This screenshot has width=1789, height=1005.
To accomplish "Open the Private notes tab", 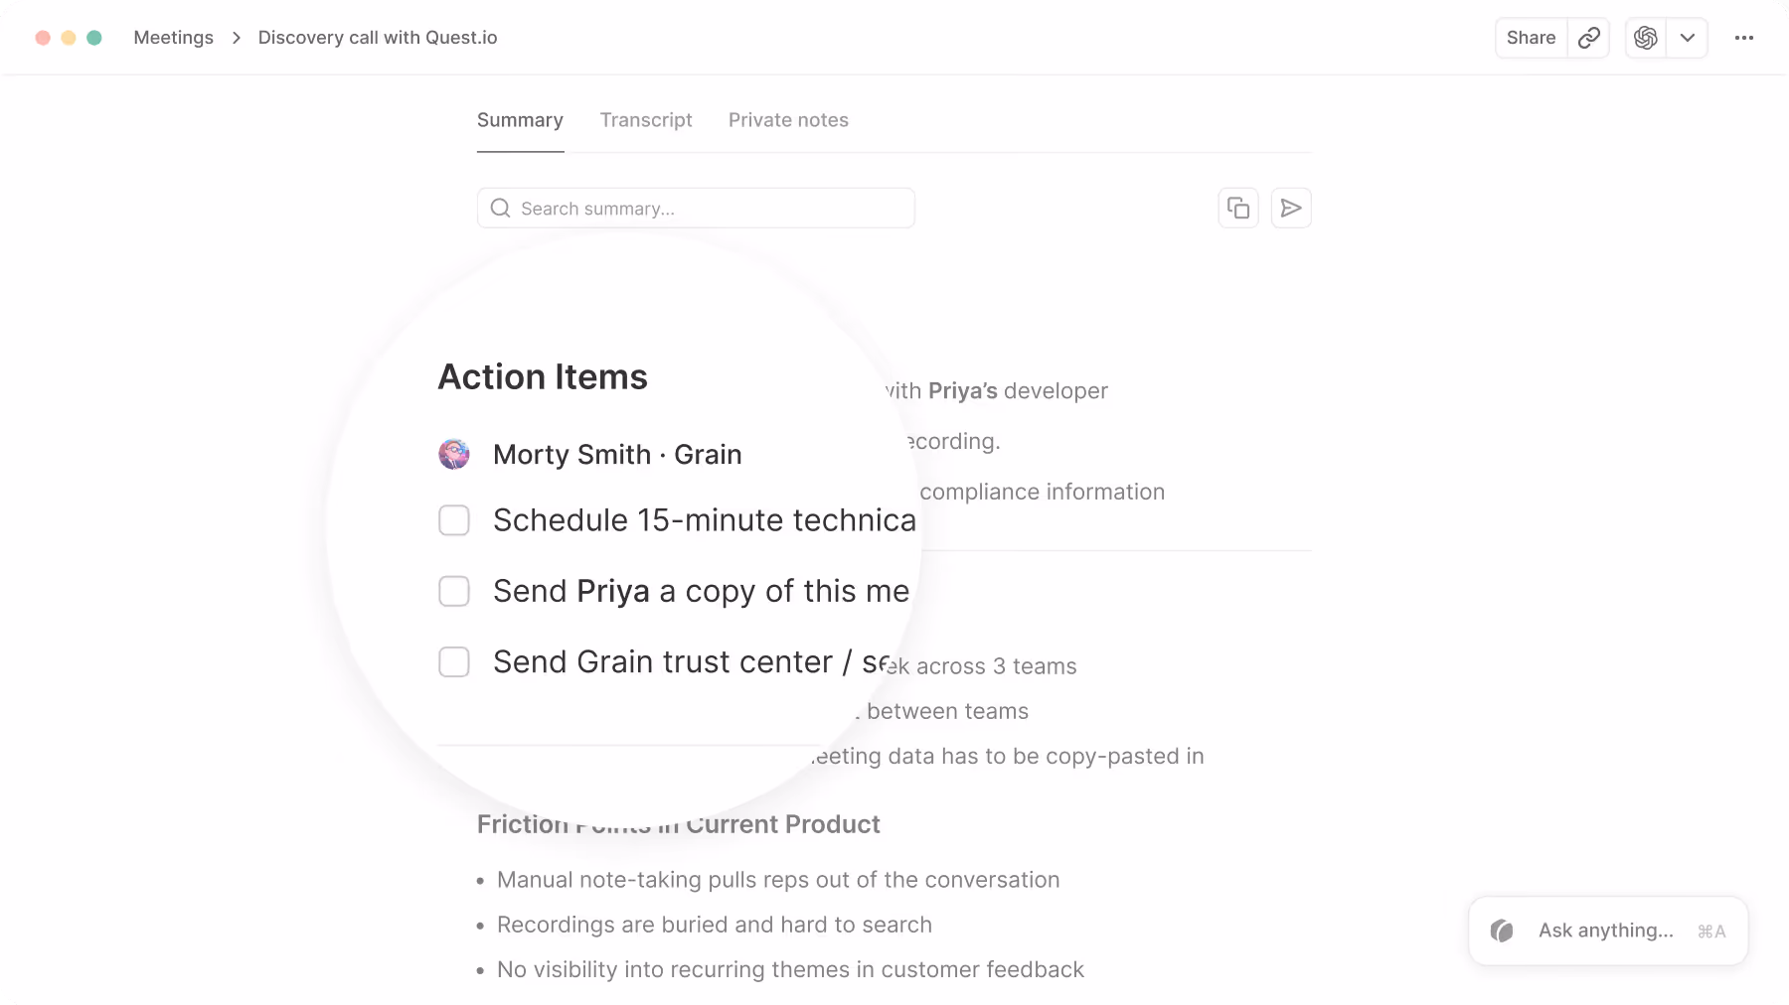I will pyautogui.click(x=788, y=120).
